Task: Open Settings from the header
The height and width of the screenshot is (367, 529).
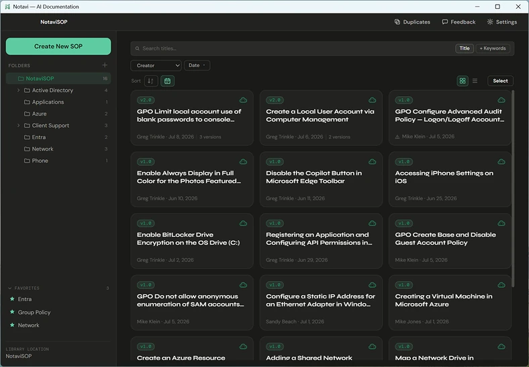Action: click(x=502, y=22)
